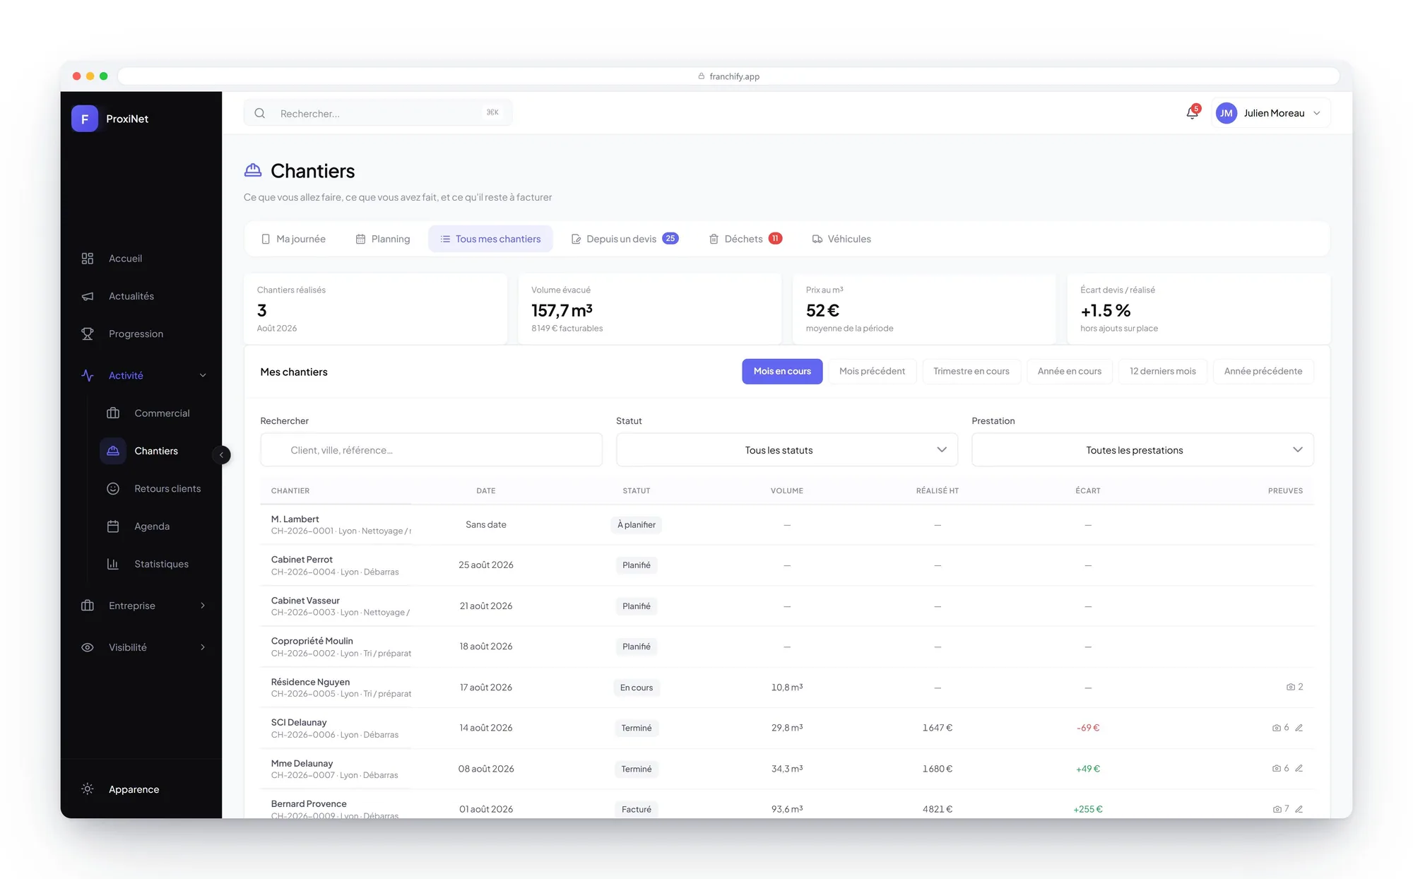Image resolution: width=1413 pixels, height=879 pixels.
Task: Click the Apparence sun icon
Action: pyautogui.click(x=88, y=789)
